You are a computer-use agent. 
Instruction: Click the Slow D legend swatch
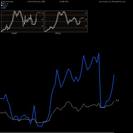click(2, 3)
